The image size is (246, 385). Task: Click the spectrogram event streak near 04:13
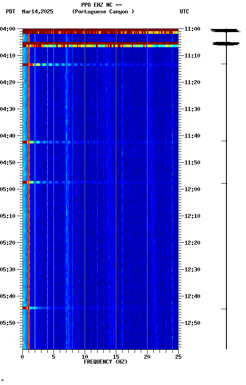coord(100,65)
